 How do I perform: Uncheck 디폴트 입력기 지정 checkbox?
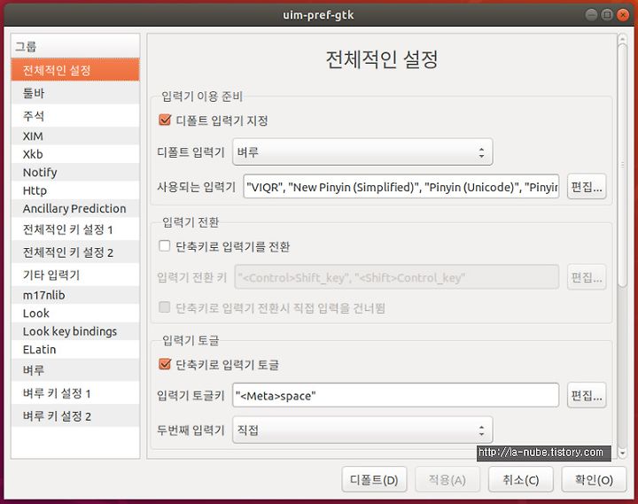(165, 120)
